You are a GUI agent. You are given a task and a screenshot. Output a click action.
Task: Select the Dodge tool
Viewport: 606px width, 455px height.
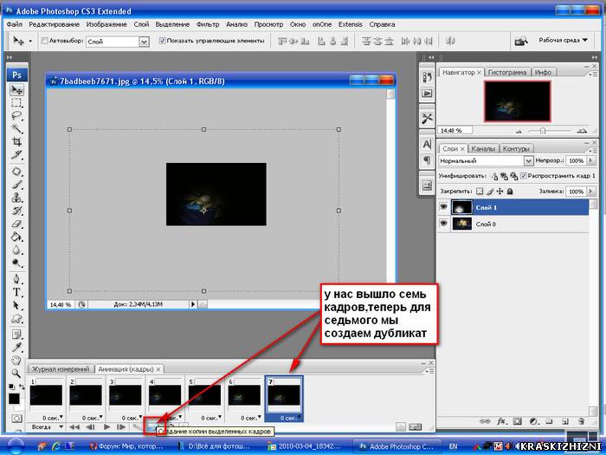click(16, 263)
